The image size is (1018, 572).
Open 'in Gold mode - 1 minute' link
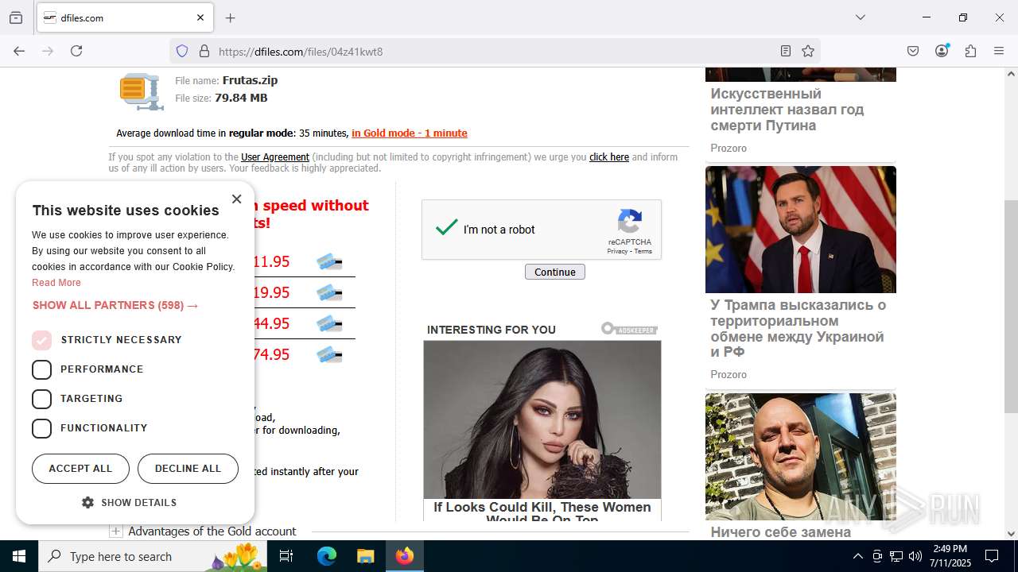click(410, 133)
